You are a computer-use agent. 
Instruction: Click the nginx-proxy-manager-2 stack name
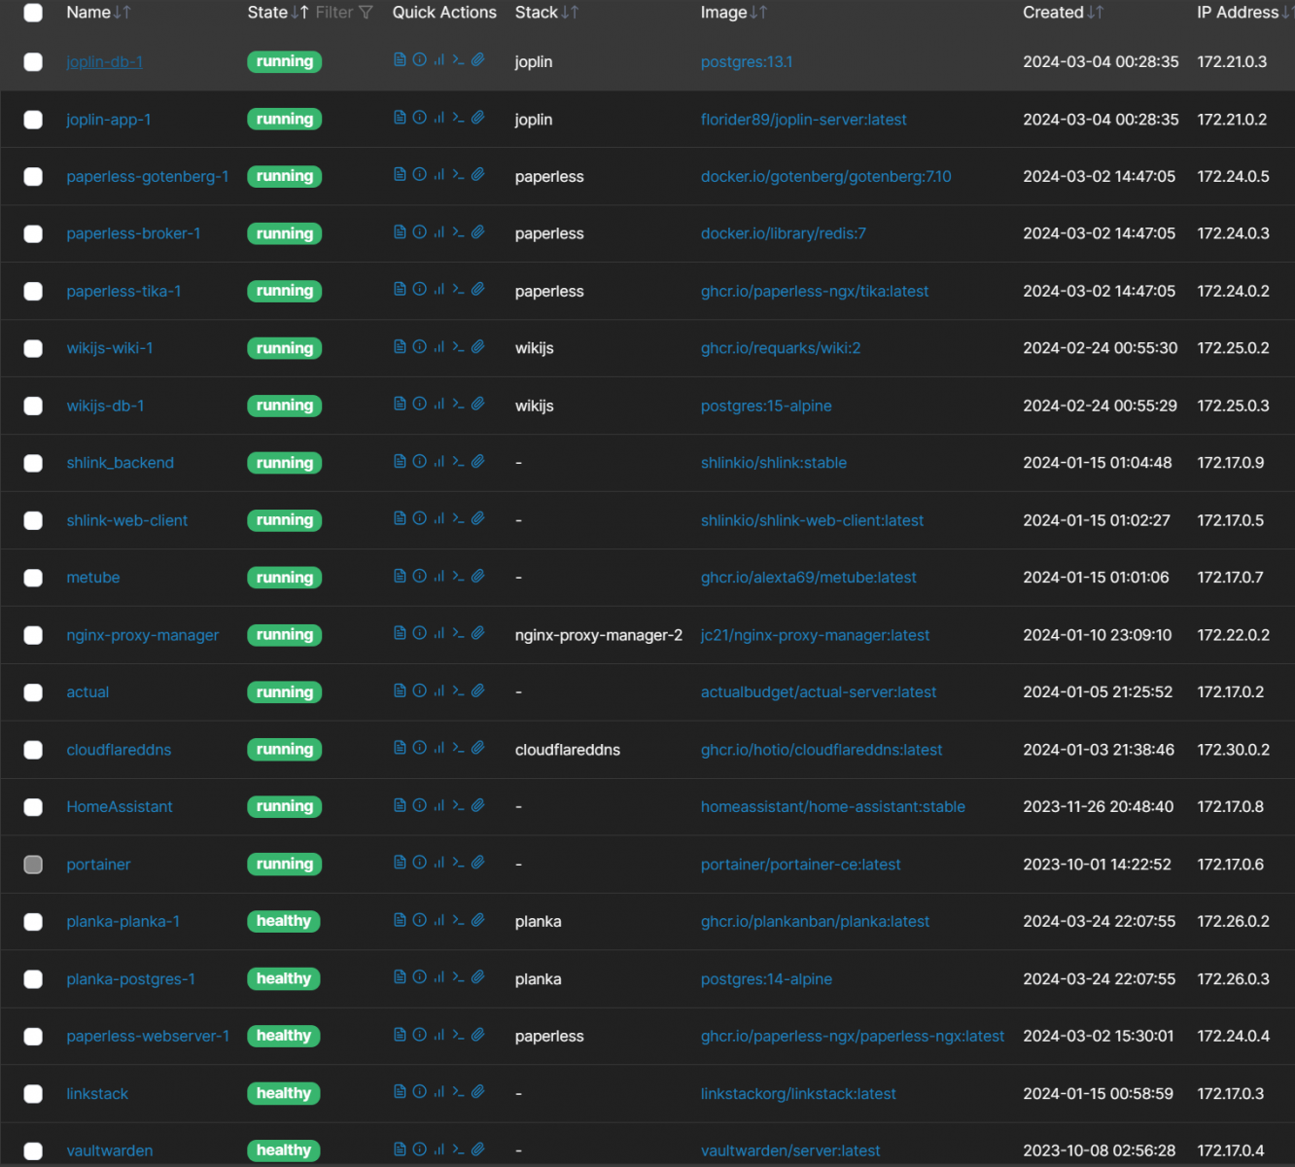click(x=599, y=635)
